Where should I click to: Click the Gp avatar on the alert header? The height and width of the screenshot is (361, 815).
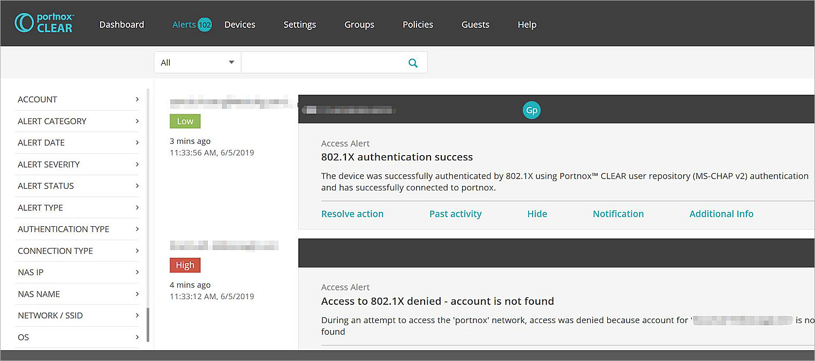click(x=531, y=110)
